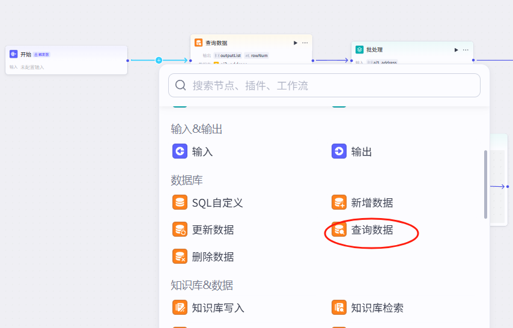The height and width of the screenshot is (328, 513).
Task: Run the 批处理 node
Action: click(456, 50)
